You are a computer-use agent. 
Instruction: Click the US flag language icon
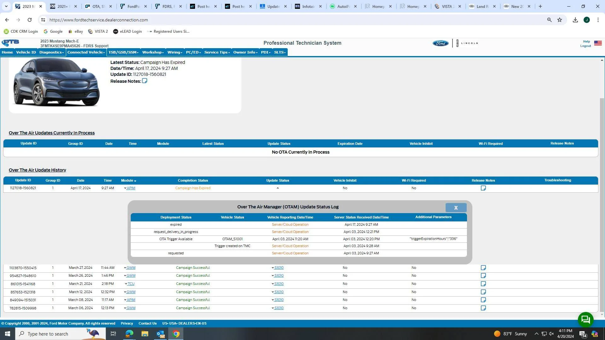tap(598, 43)
